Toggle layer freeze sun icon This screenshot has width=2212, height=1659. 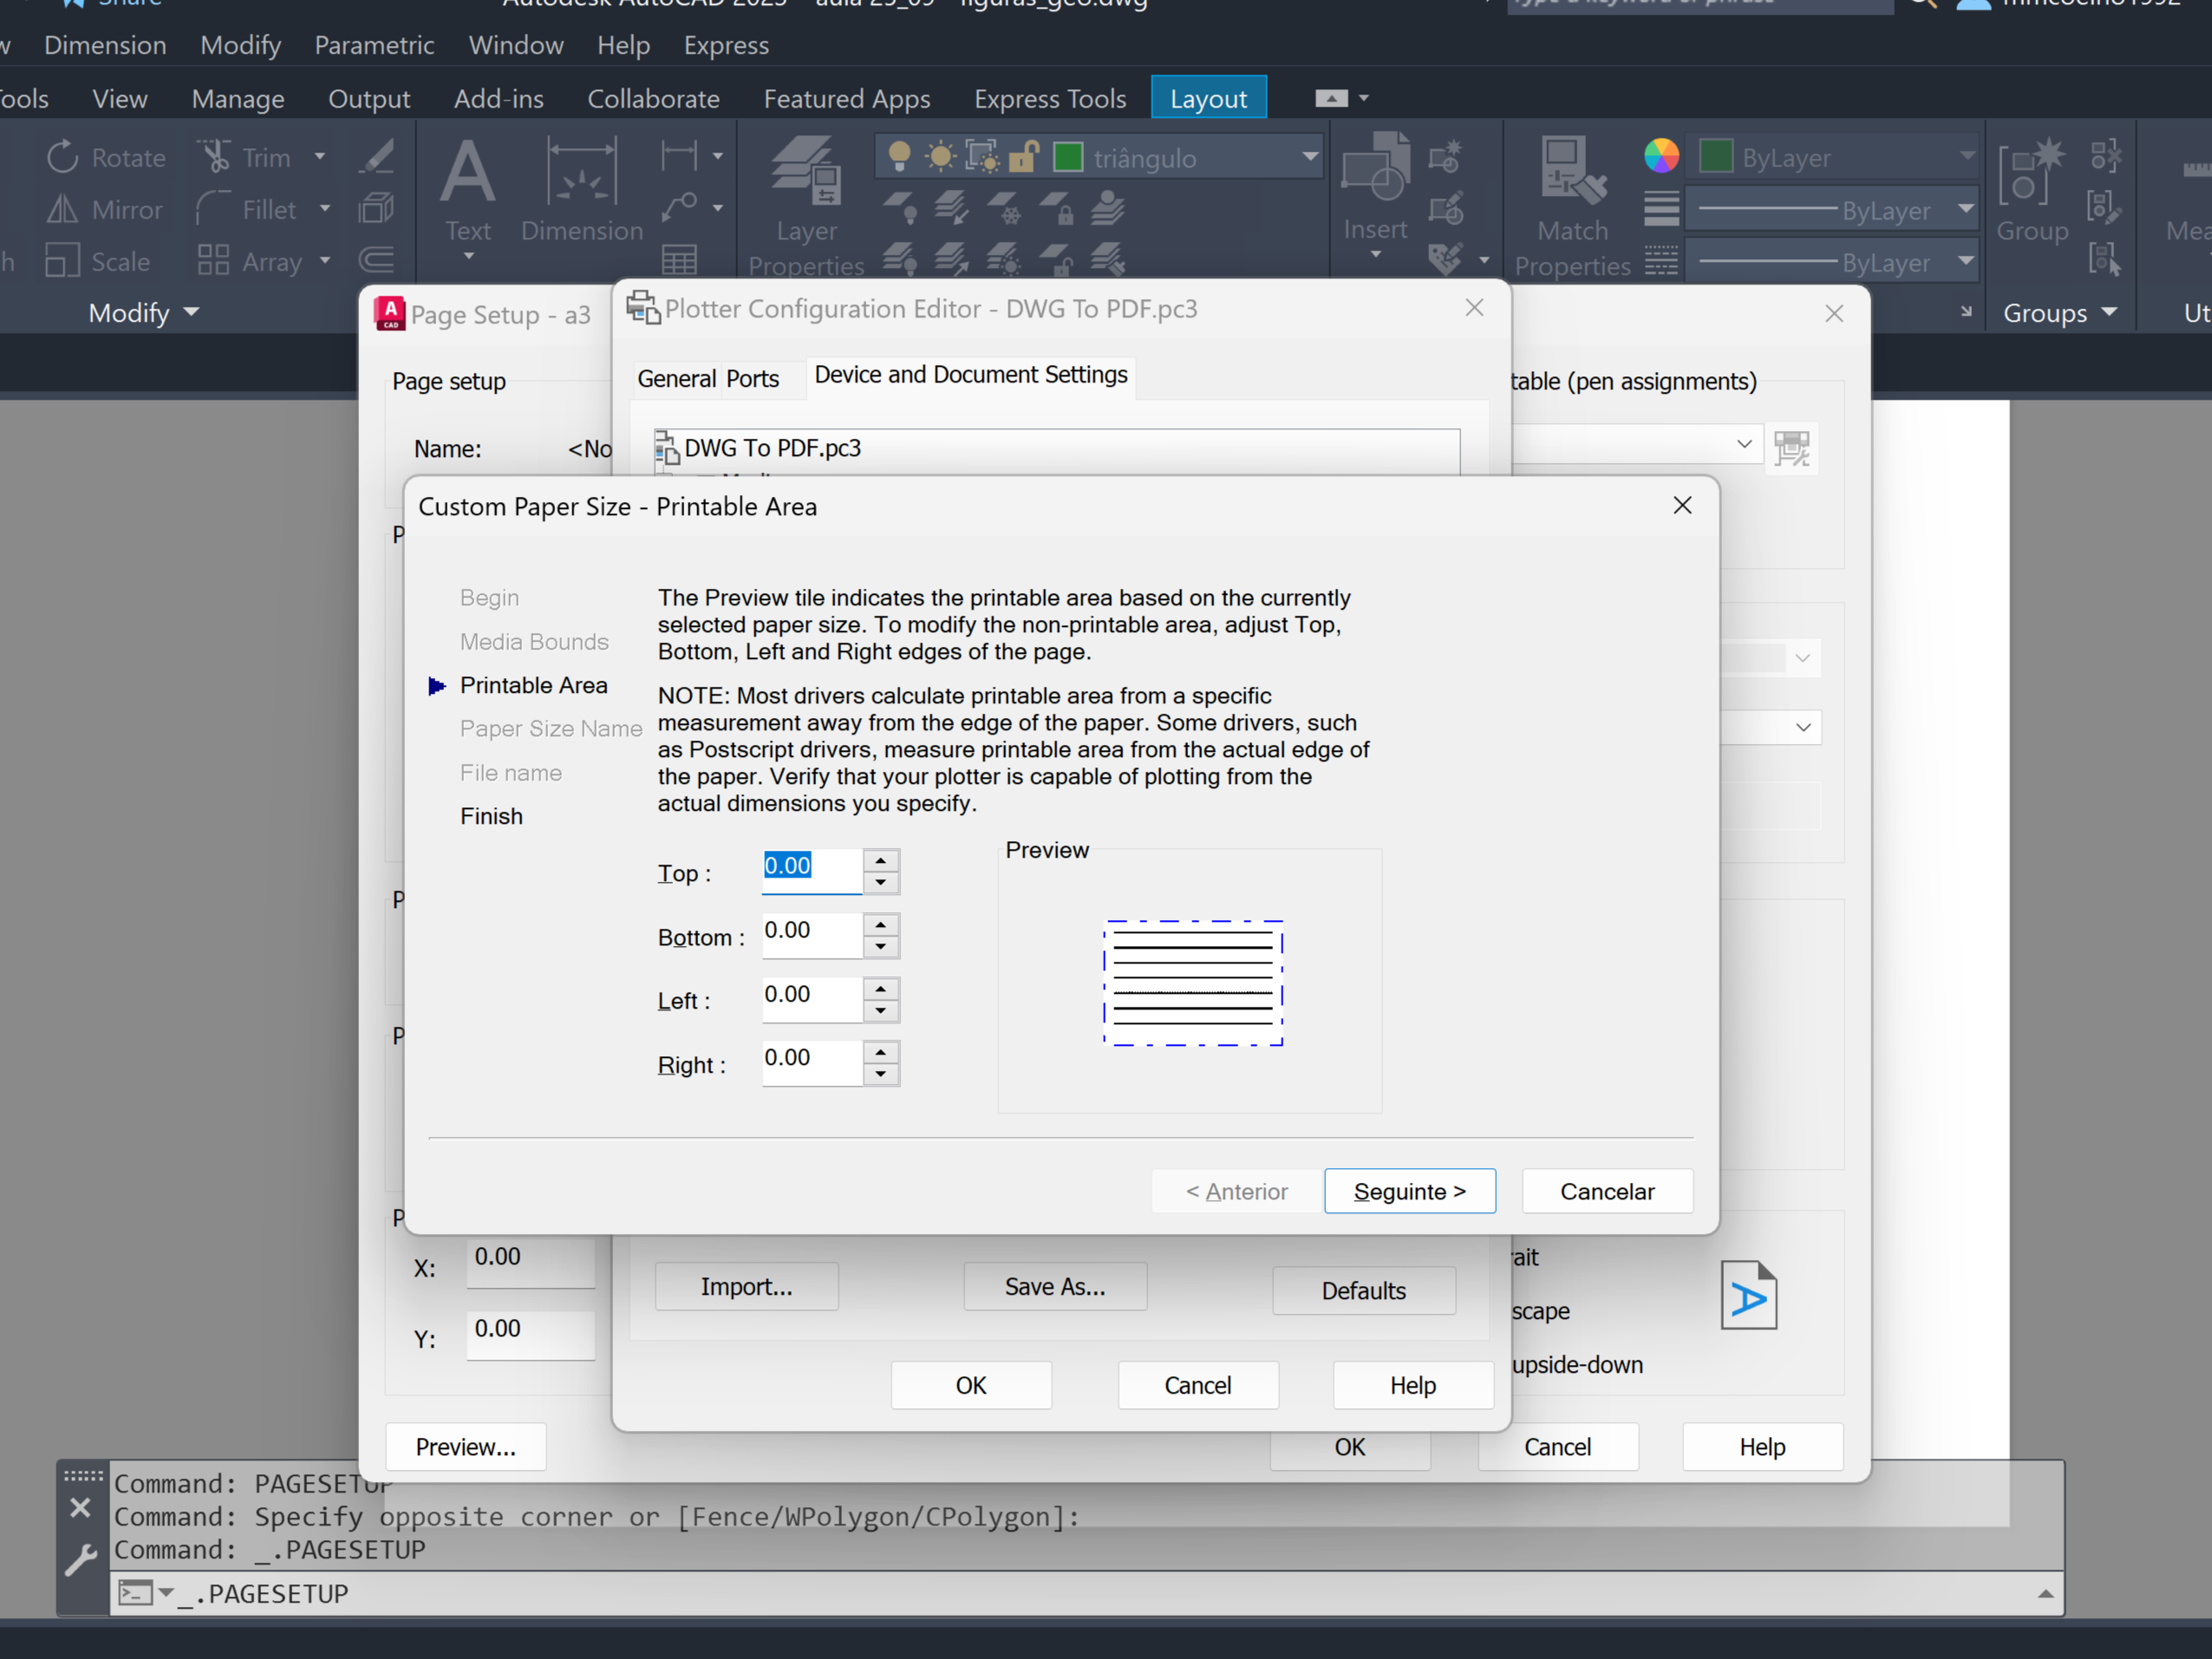tap(940, 157)
